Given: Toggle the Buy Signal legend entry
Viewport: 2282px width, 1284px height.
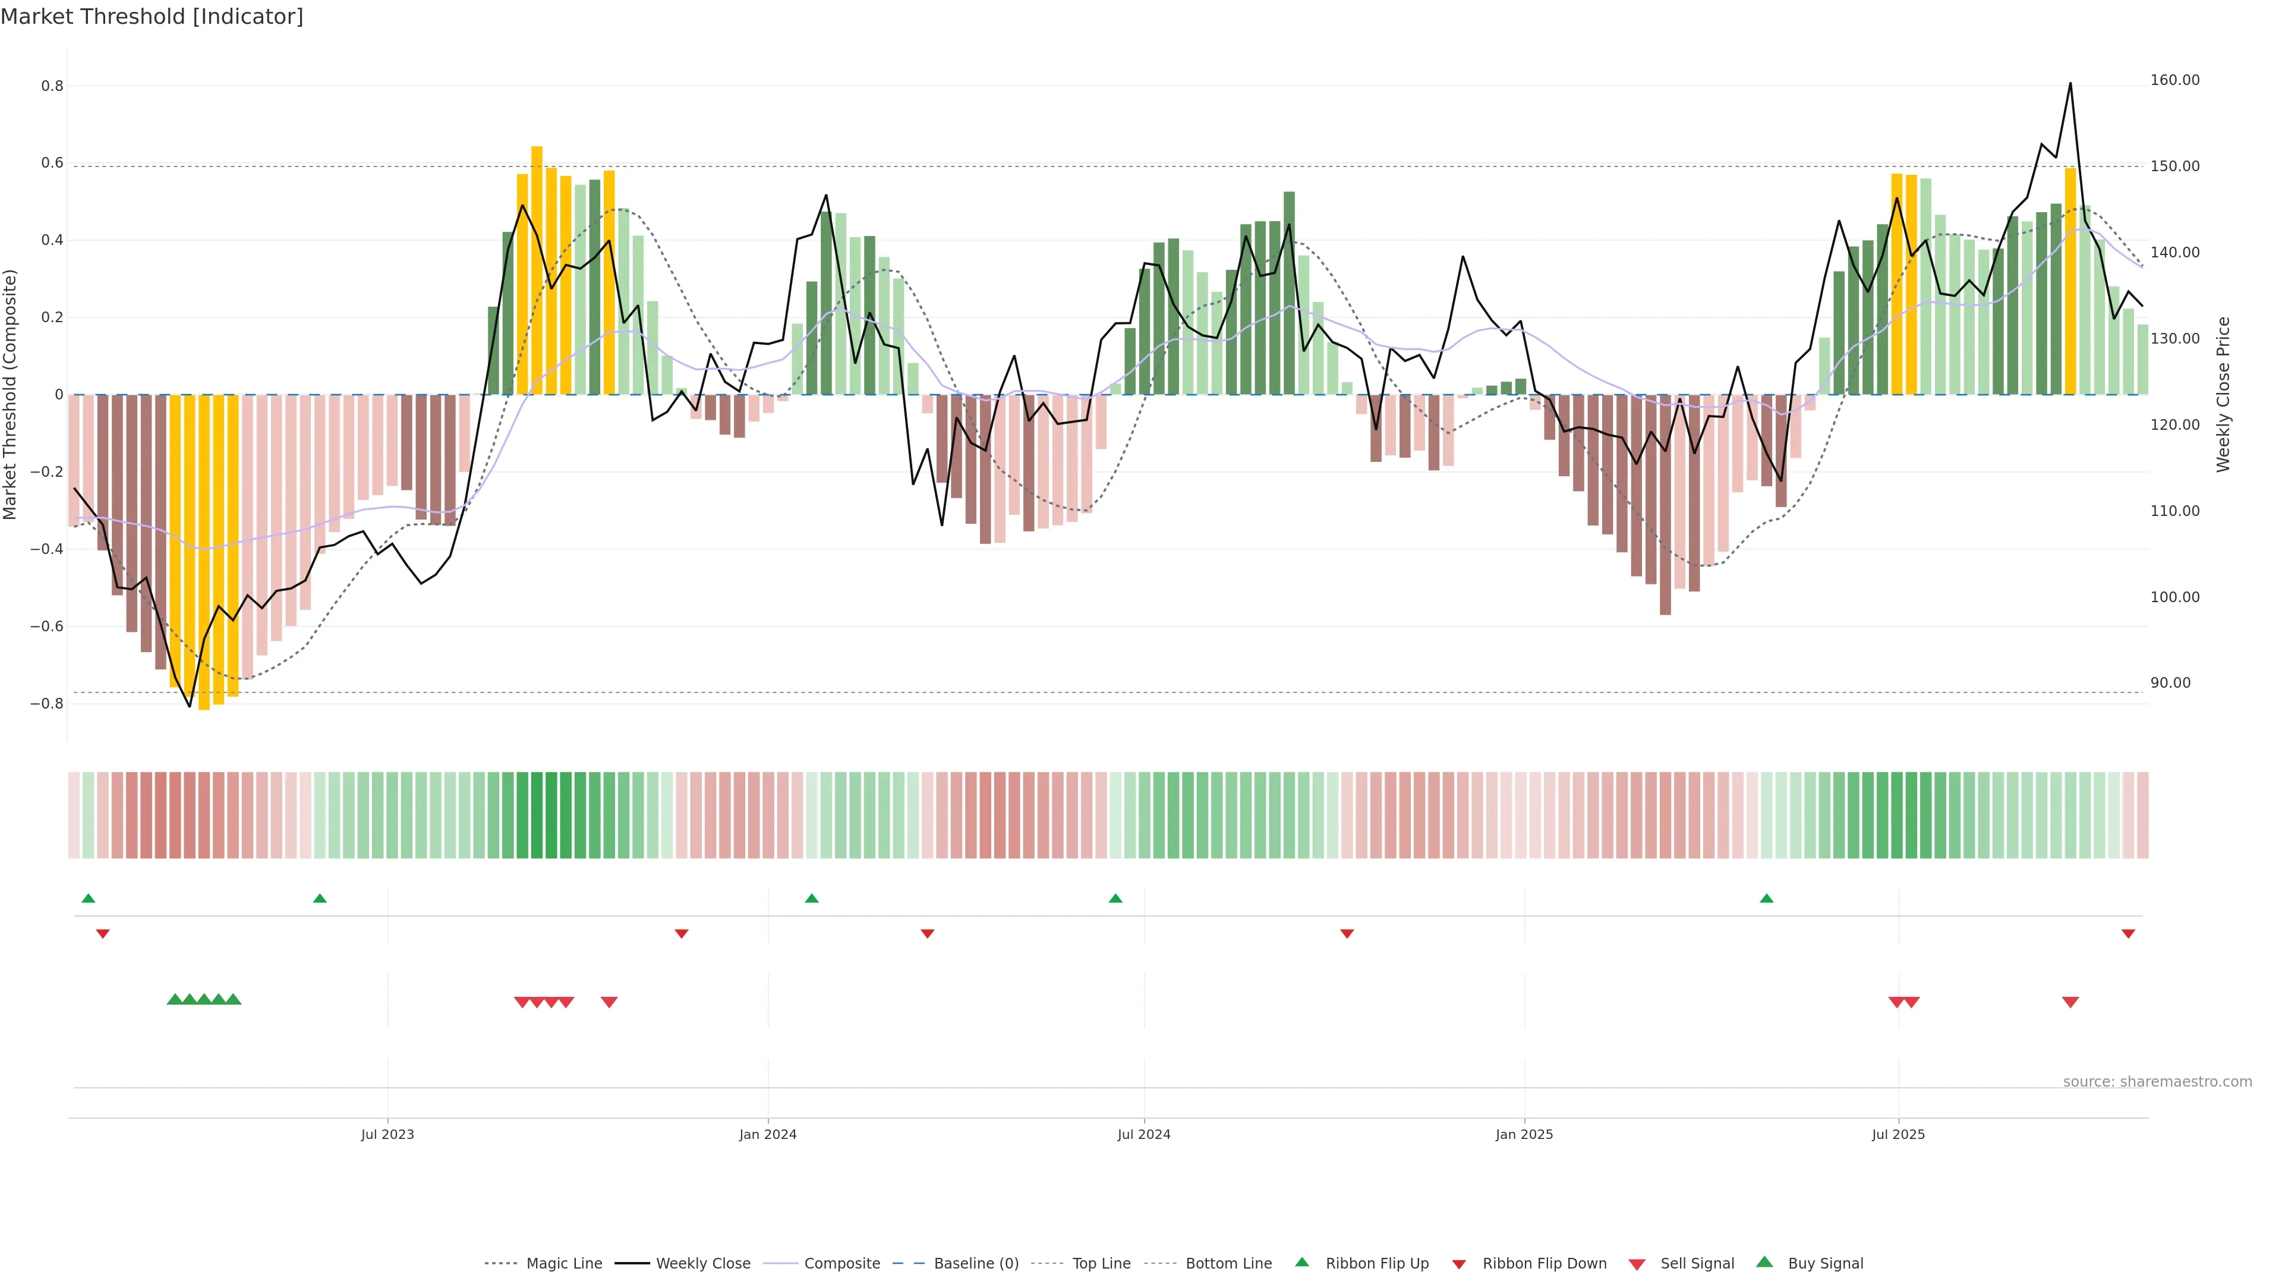Looking at the screenshot, I should [x=1825, y=1264].
